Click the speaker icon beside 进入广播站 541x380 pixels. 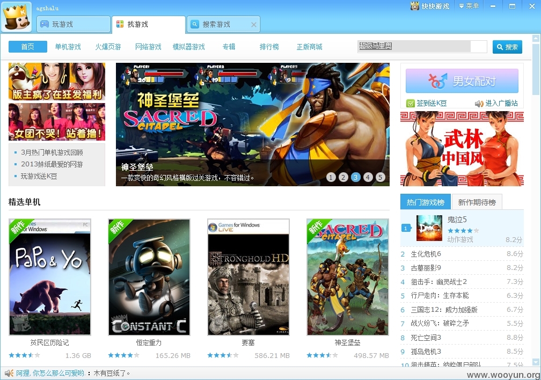click(x=479, y=103)
